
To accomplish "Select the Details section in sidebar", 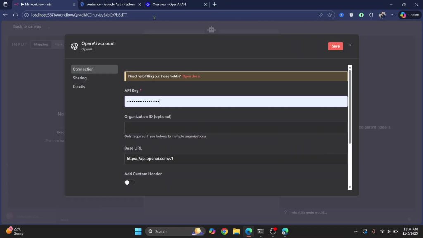I will tap(79, 87).
